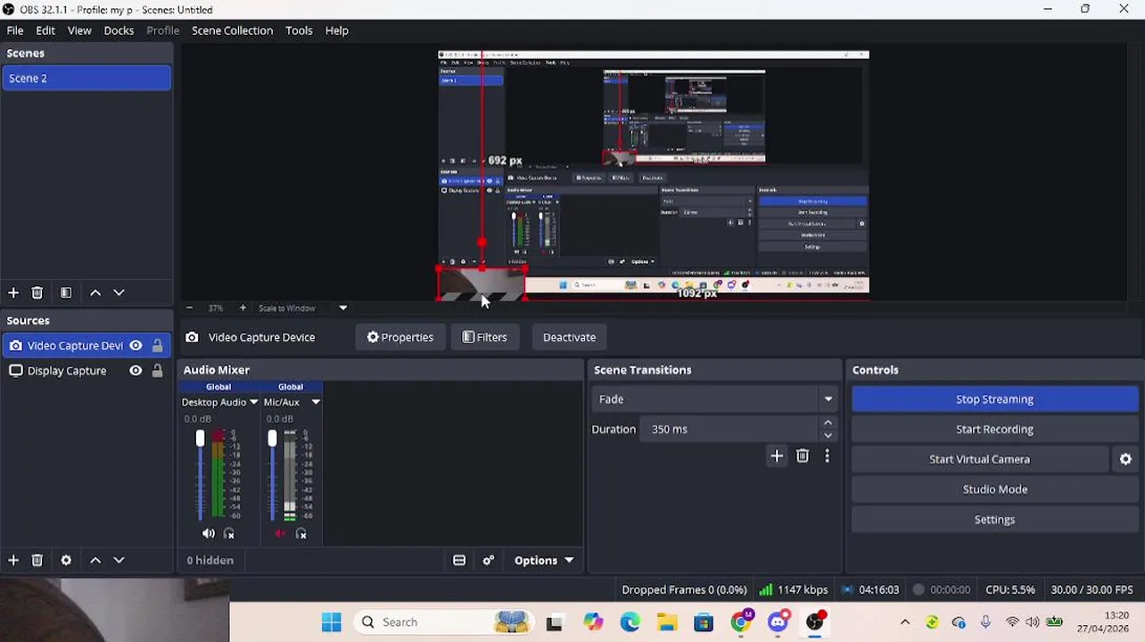Toggle Audio Mixer layout icon

coord(459,560)
